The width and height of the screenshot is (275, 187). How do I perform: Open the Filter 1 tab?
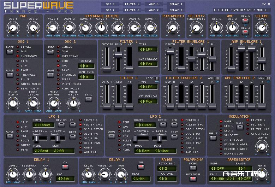(132, 4)
